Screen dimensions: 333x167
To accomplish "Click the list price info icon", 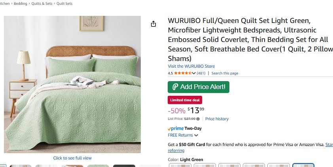I will click(198, 119).
